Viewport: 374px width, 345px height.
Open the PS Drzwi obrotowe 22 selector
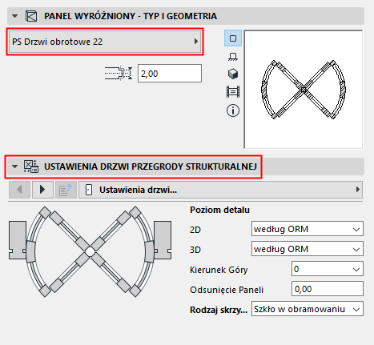click(x=105, y=42)
